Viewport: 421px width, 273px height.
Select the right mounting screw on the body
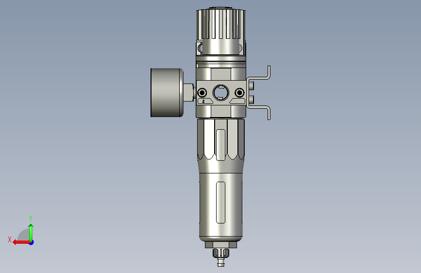(239, 93)
